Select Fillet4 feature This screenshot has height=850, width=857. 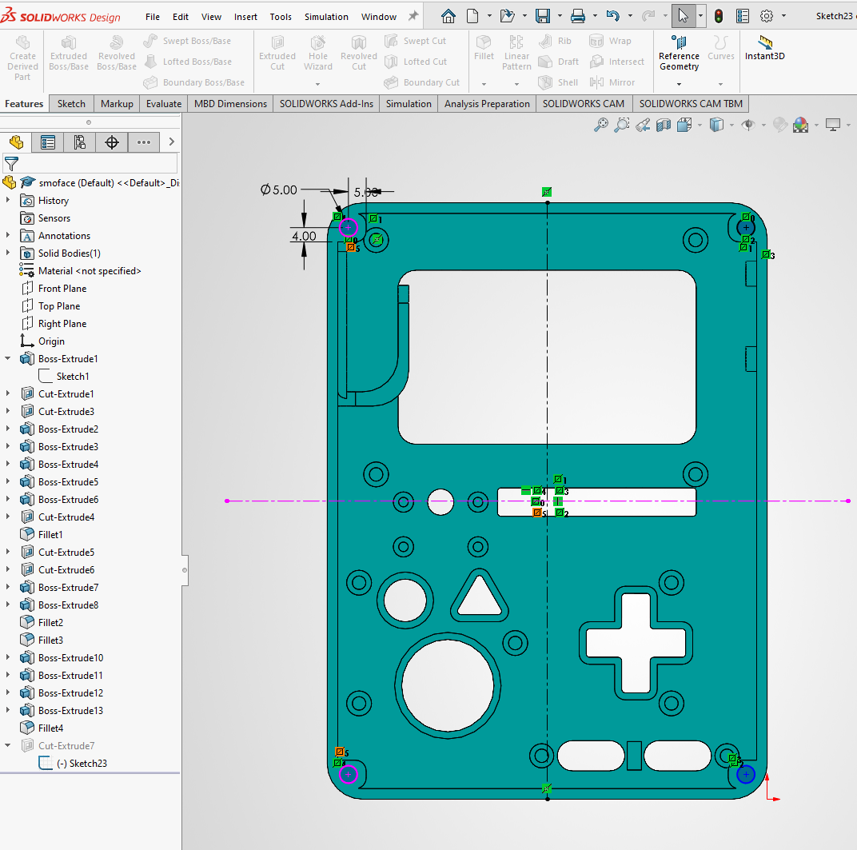(x=50, y=728)
